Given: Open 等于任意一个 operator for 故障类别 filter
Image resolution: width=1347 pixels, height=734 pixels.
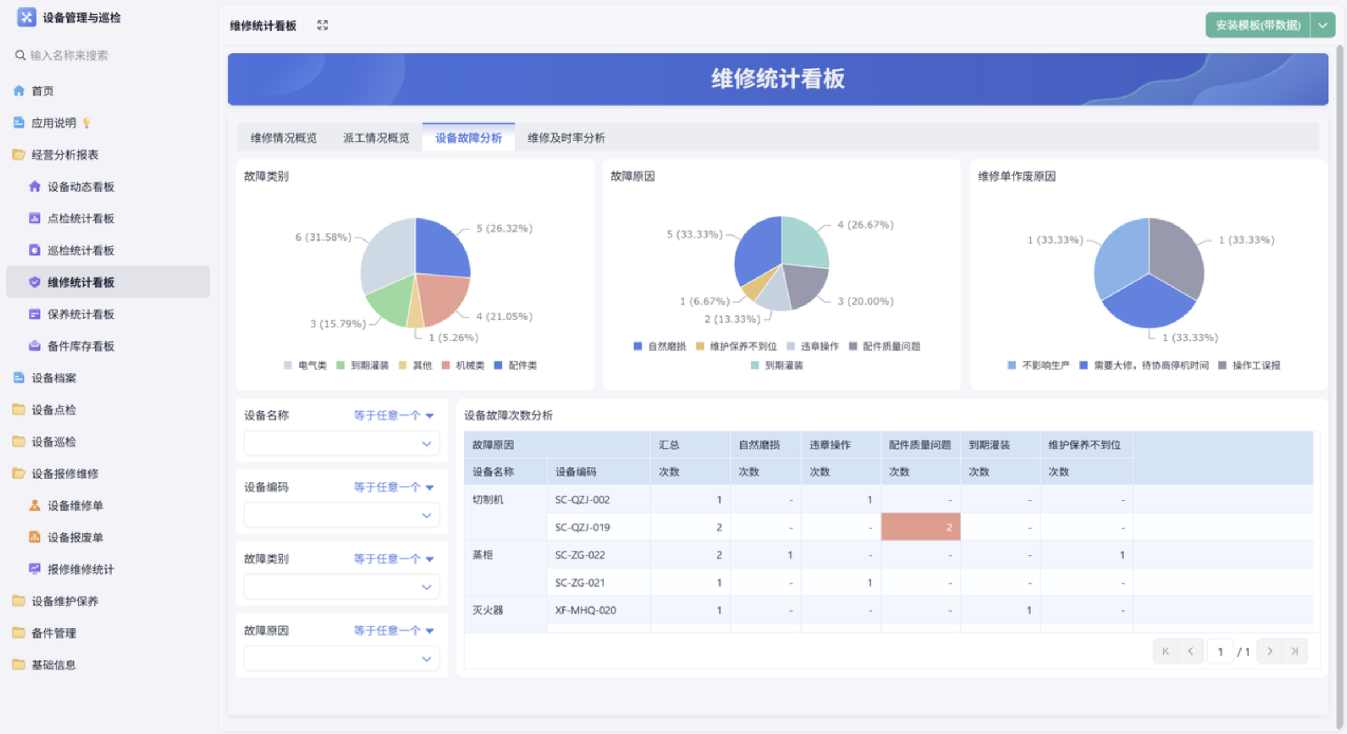Looking at the screenshot, I should tap(394, 559).
